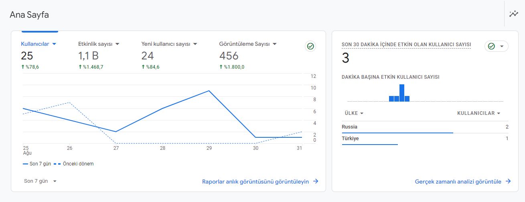525x202 pixels.
Task: Open Gerçek zamanlı analizi görüntüle link
Action: [458, 182]
